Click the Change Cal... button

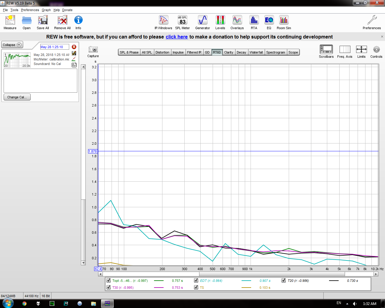(x=17, y=97)
